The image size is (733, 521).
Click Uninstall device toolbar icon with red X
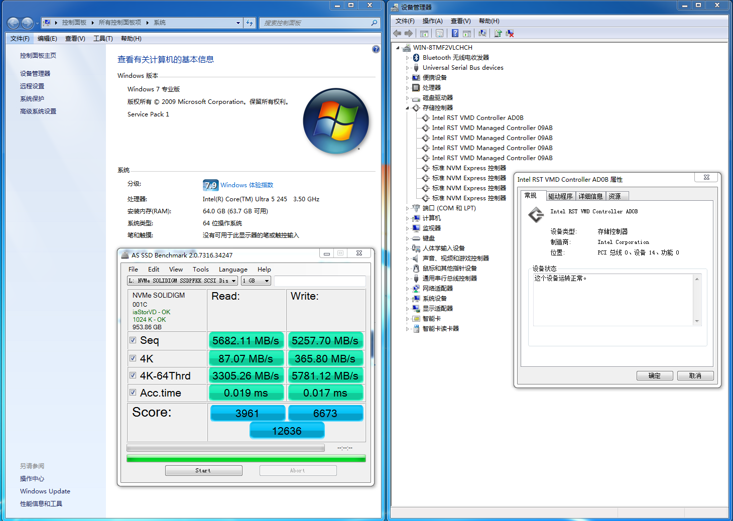pos(510,34)
